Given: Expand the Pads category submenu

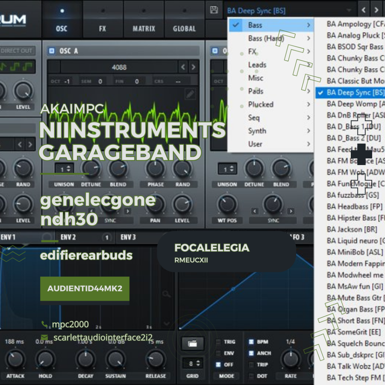Looking at the screenshot, I should (271, 91).
